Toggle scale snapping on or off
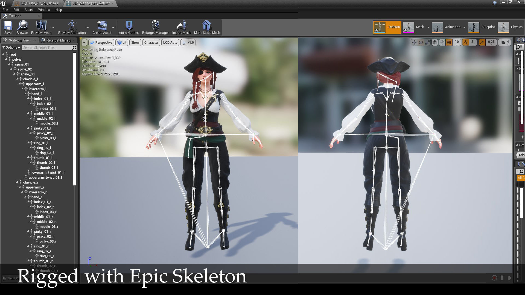The width and height of the screenshot is (525, 295). point(482,42)
